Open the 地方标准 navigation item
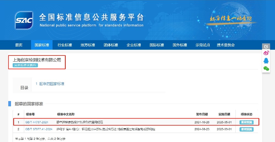 pyautogui.click(x=88, y=45)
